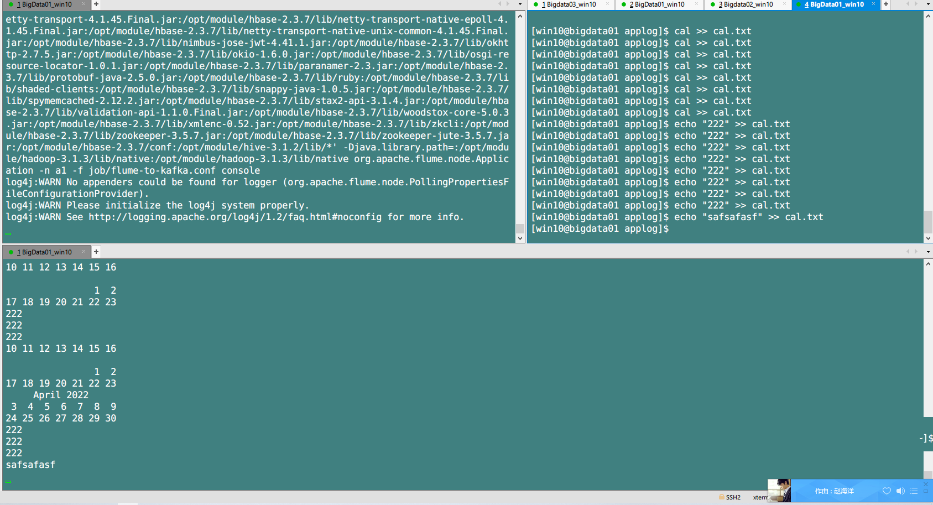Close the music player mini widget

pyautogui.click(x=926, y=484)
